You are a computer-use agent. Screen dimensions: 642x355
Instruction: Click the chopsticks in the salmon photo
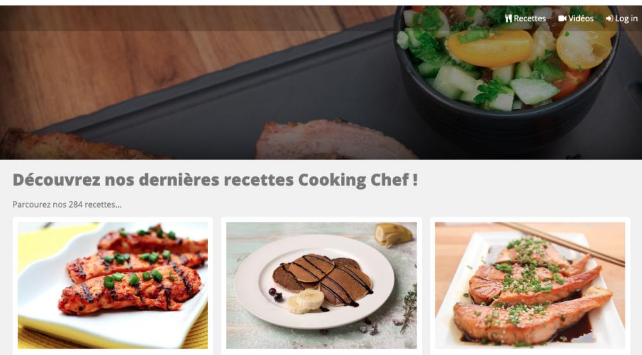[561, 243]
